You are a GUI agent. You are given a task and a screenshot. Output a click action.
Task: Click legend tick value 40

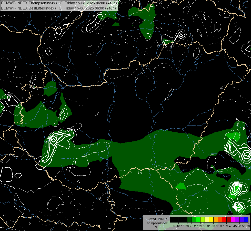coord(231,226)
